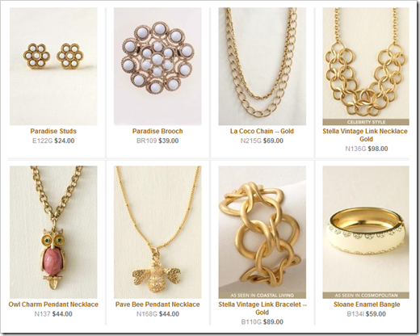This screenshot has width=420, height=336.
Task: Open Stella Vintage Link Bracelet -- Gold link
Action: pos(262,309)
